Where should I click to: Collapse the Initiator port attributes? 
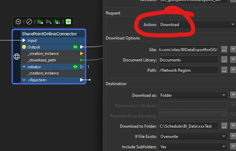click(x=24, y=67)
